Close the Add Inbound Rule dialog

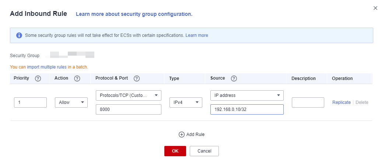point(375,8)
